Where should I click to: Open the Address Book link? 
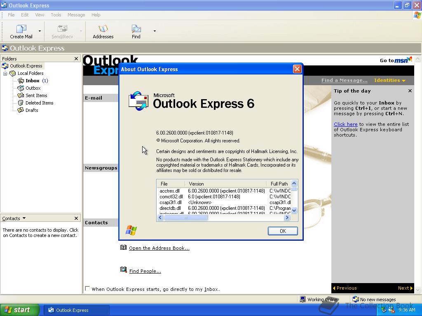tap(159, 248)
